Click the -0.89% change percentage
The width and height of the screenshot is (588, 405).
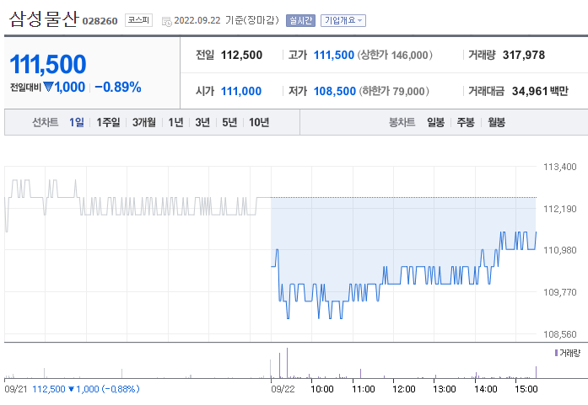point(118,87)
